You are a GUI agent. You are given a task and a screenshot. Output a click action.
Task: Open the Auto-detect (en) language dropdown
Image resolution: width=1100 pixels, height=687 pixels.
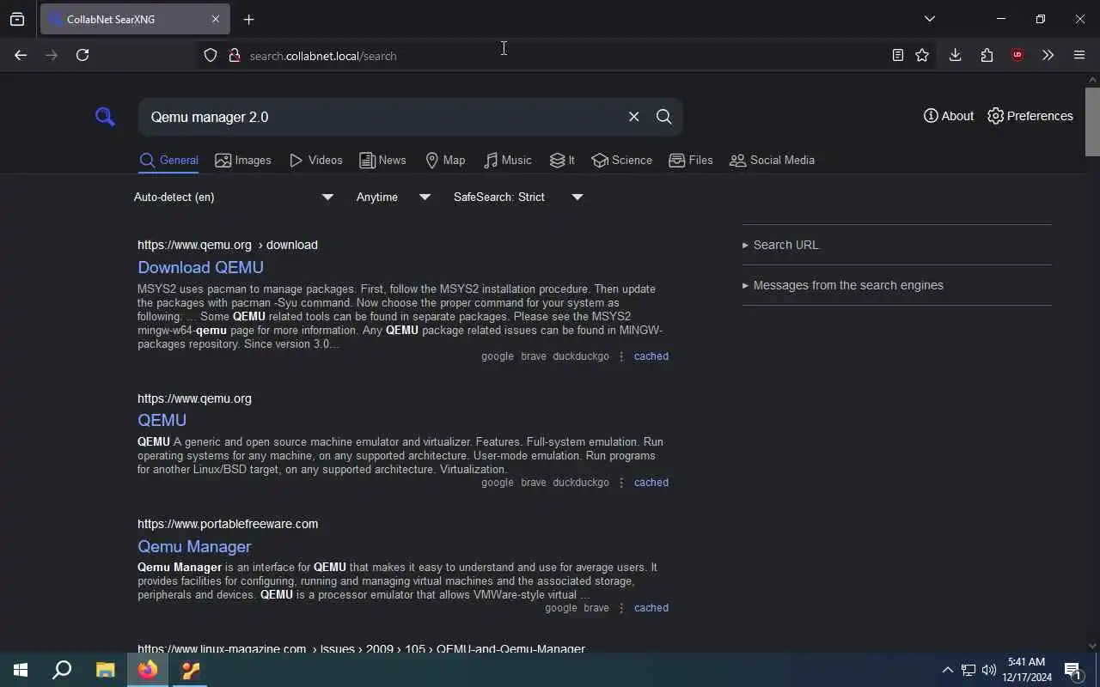point(234,197)
